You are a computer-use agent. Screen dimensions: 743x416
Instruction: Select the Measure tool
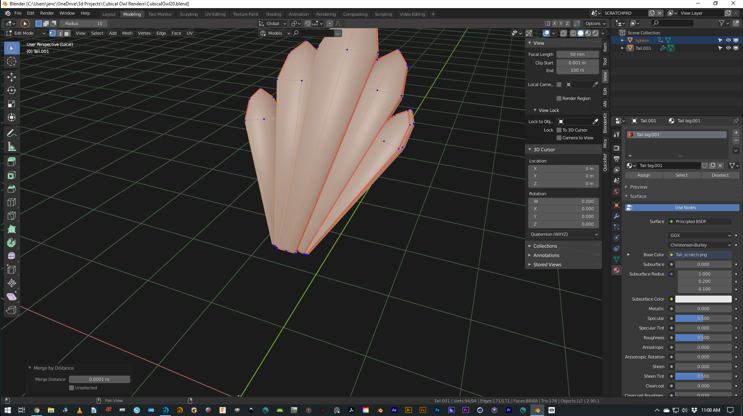(x=12, y=147)
